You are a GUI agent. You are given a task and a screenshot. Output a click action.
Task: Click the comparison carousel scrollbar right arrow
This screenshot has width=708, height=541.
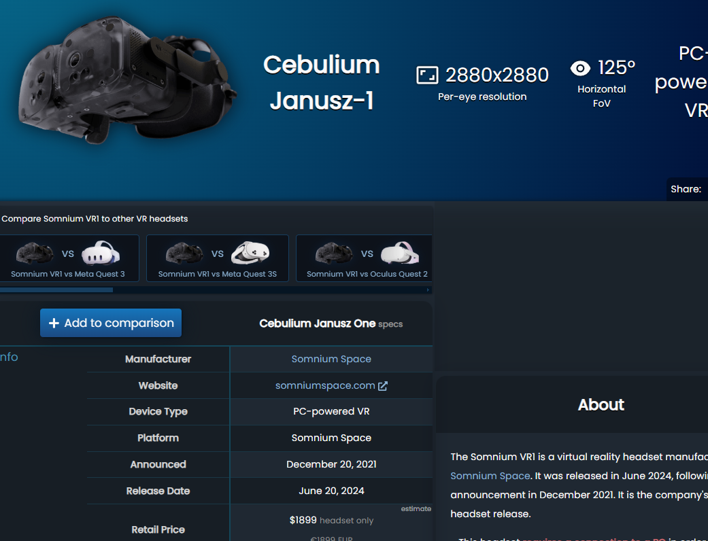[428, 290]
